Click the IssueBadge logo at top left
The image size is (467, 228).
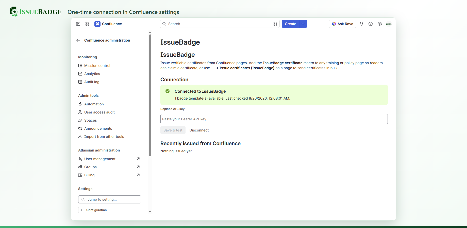36,12
